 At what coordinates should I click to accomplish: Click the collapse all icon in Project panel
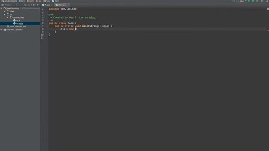pyautogui.click(x=29, y=5)
